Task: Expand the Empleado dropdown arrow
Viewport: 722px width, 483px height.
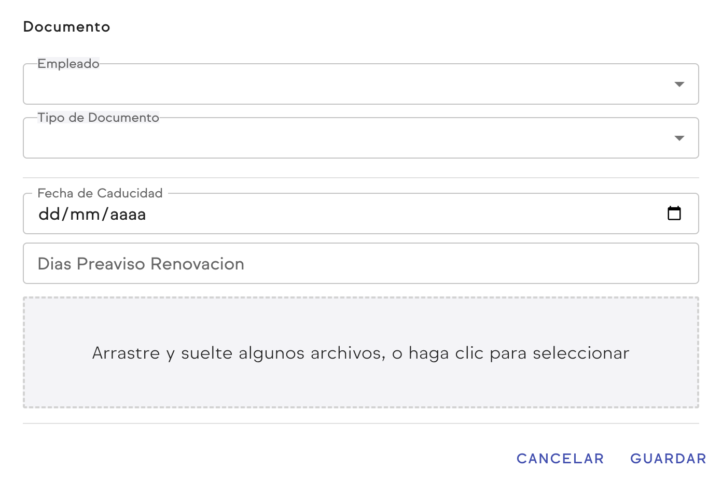Action: pos(679,84)
